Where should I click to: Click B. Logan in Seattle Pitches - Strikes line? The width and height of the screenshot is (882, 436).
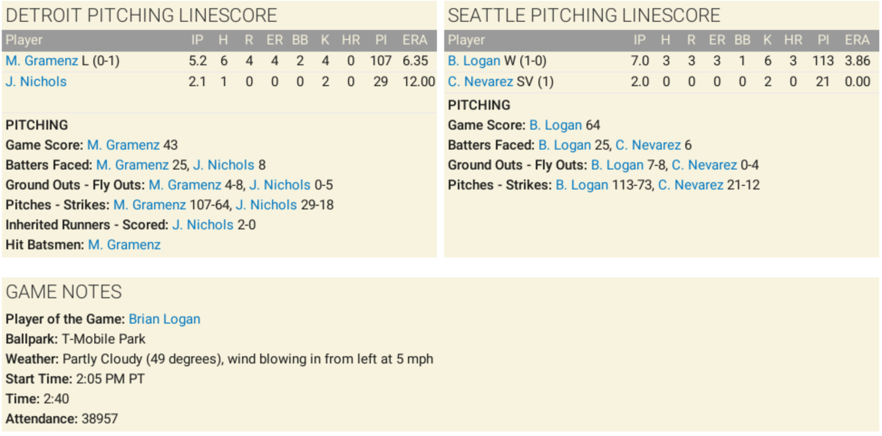point(582,185)
